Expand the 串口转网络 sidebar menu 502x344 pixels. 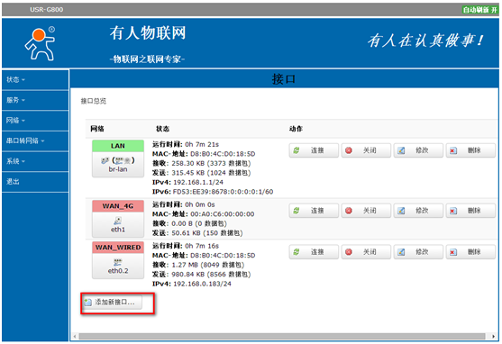pos(35,140)
